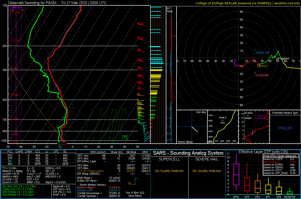
Task: Click the Bunkers Right mover circle on hodograph
Action: pyautogui.click(x=255, y=73)
